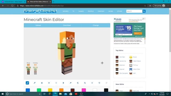
Task: Click the greyed redo arrow icon
Action: coord(106,83)
